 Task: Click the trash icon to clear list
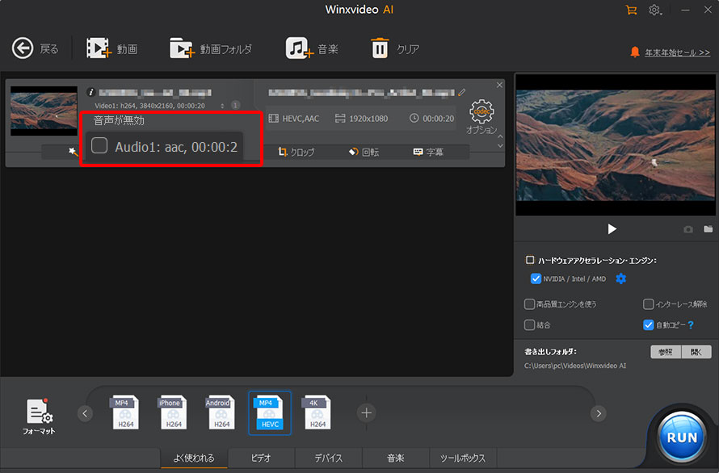point(380,48)
